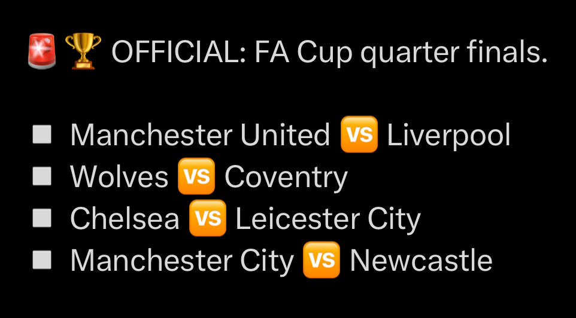Click the Wolves team name
The width and height of the screenshot is (576, 318).
119,177
